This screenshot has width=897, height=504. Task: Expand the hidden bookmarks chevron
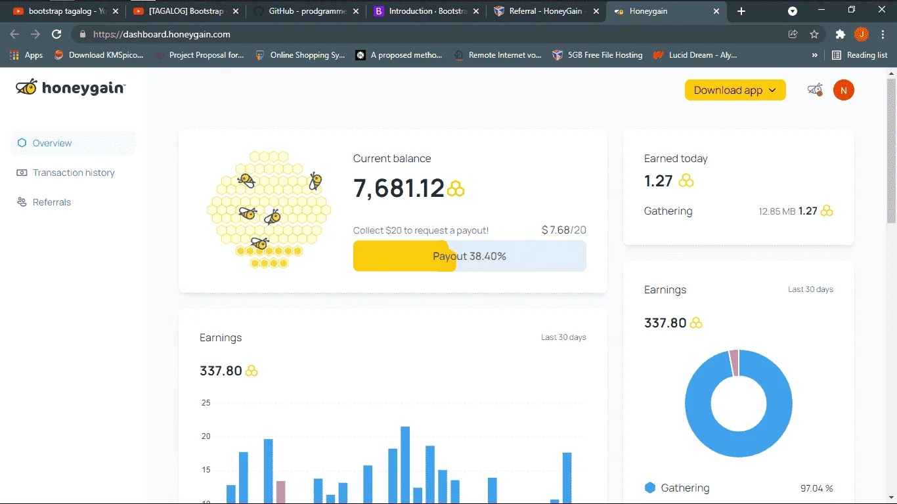[x=815, y=55]
